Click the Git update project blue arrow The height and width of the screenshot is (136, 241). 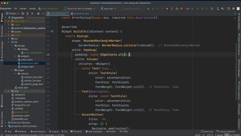pyautogui.click(x=193, y=9)
